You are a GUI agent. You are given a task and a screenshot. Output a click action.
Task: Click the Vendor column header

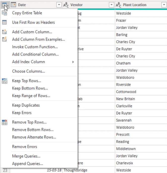click(x=89, y=5)
